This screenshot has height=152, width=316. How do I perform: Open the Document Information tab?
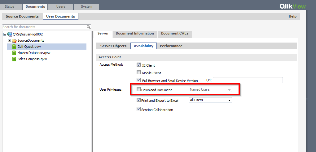tap(135, 34)
